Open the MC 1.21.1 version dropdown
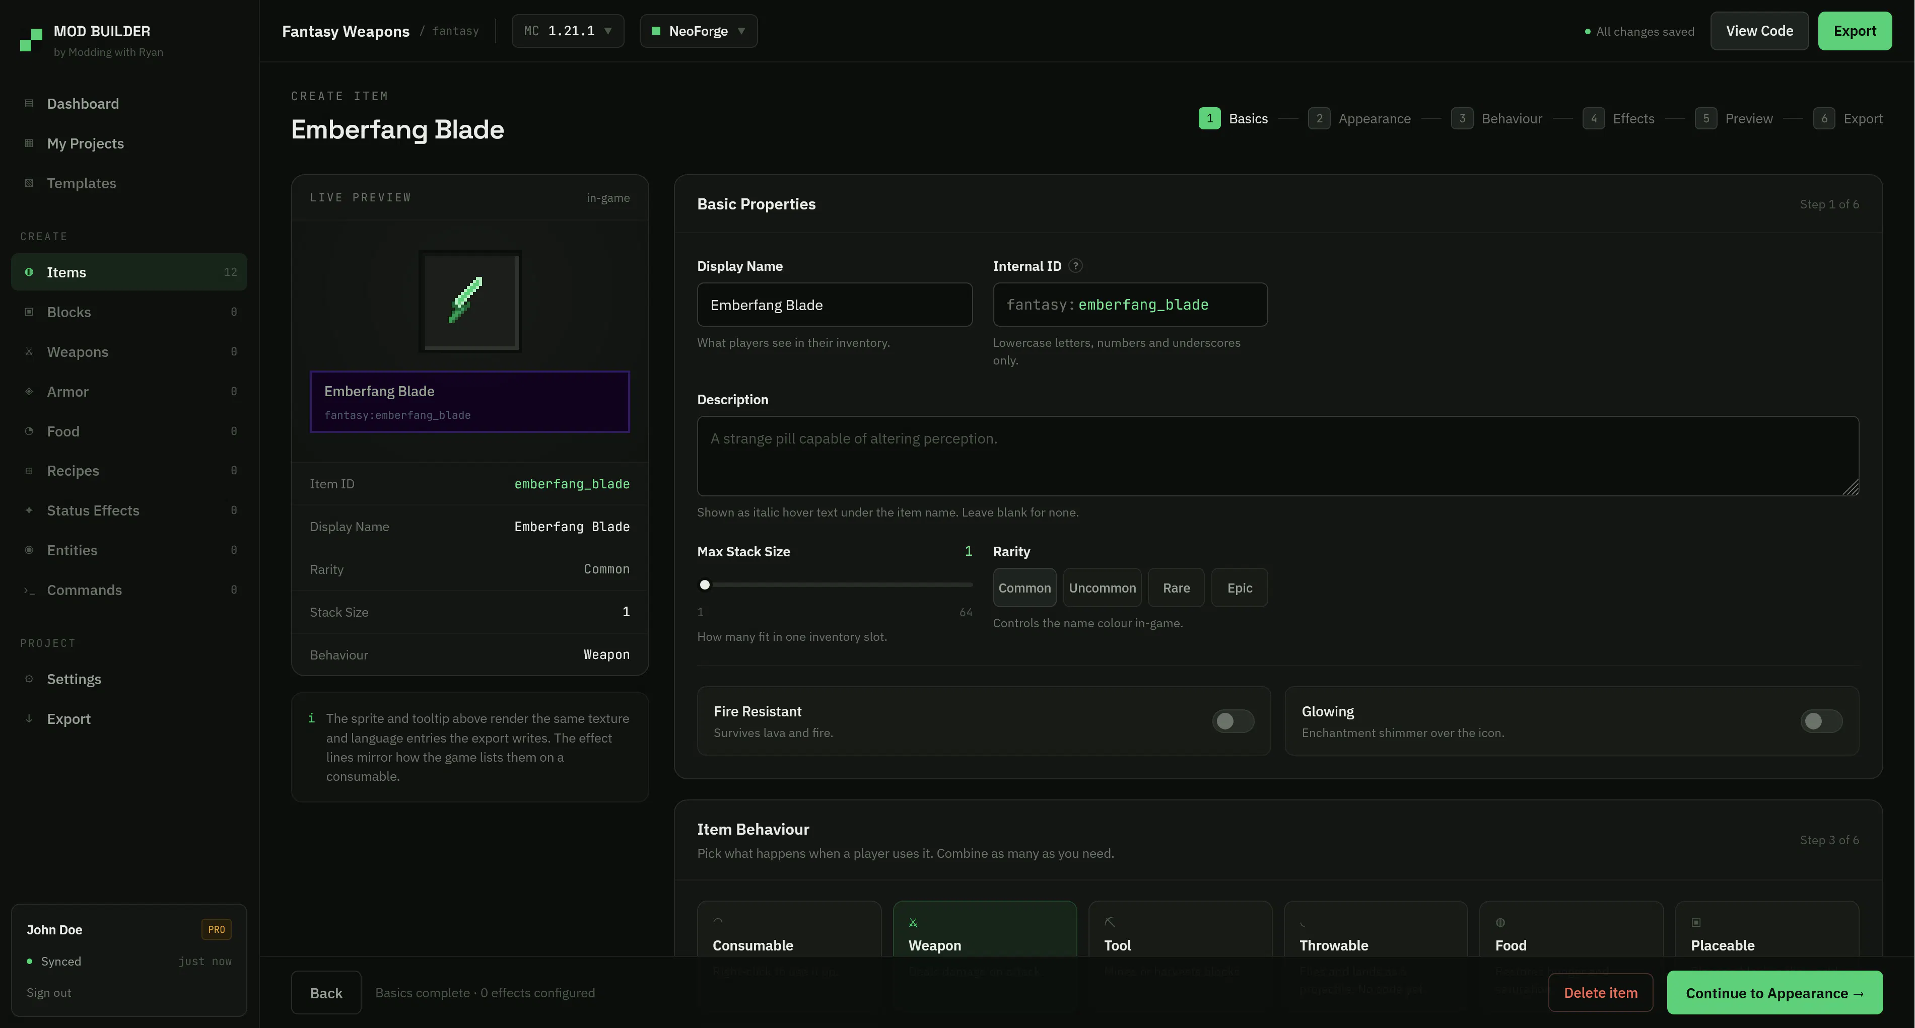The width and height of the screenshot is (1915, 1028). pyautogui.click(x=568, y=30)
